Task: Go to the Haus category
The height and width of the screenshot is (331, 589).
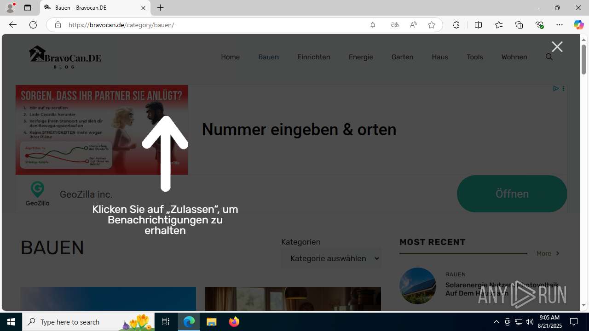Action: coord(440,57)
